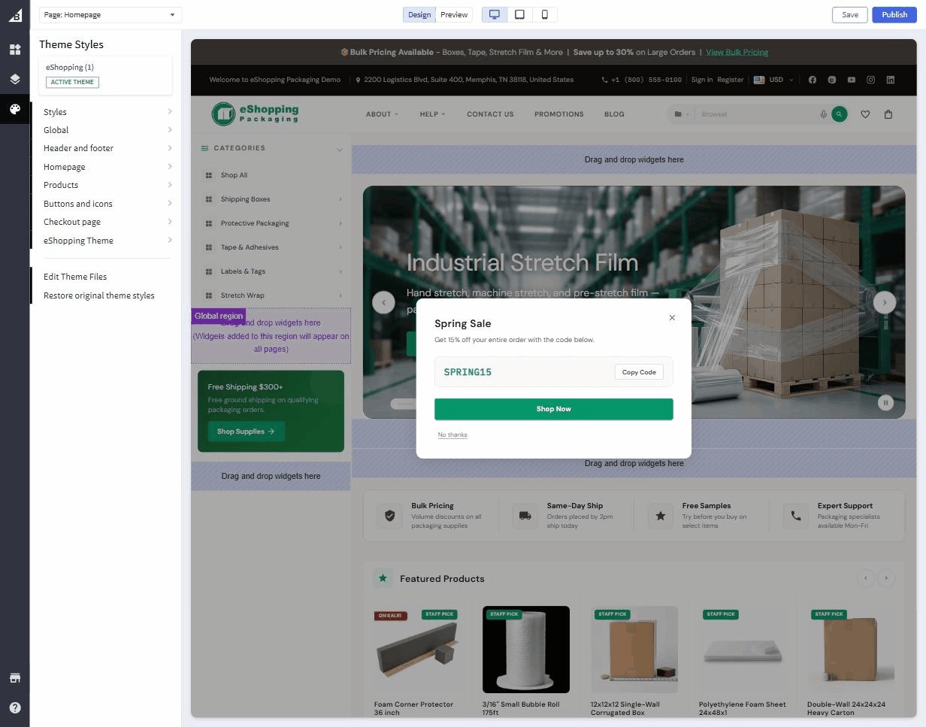Click Restore original theme styles

pyautogui.click(x=99, y=295)
